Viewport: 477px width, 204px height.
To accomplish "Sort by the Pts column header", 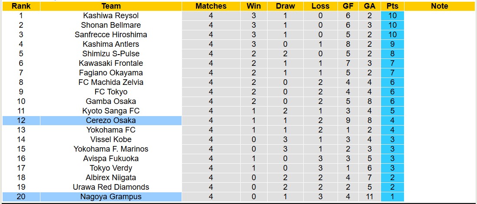I will click(x=392, y=6).
